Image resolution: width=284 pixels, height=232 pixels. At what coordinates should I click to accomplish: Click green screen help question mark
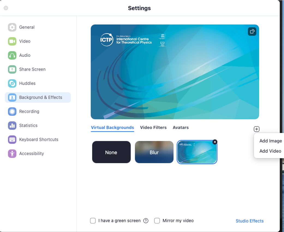tap(146, 221)
